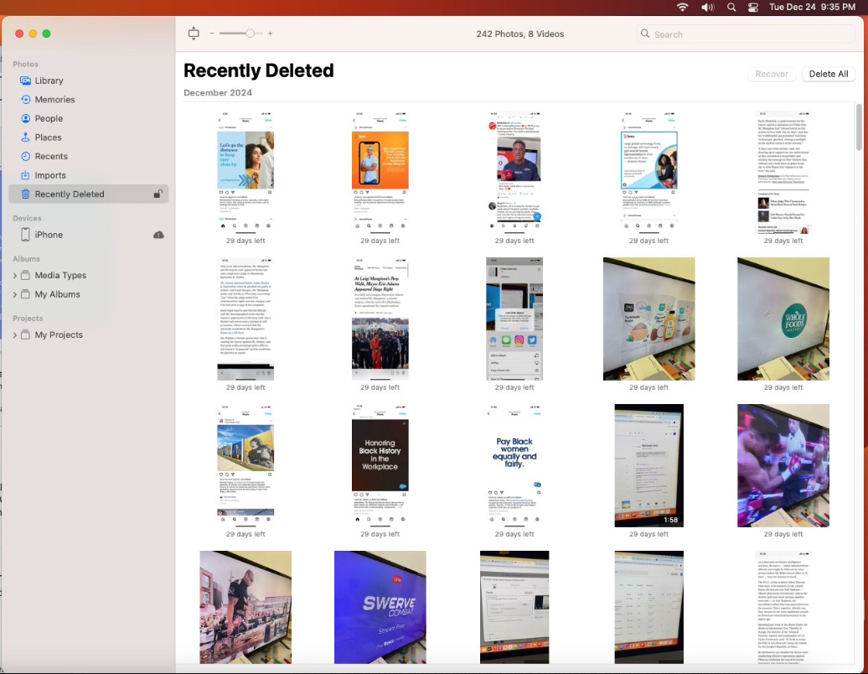This screenshot has width=868, height=674.
Task: Expand the My Albums group
Action: (x=15, y=294)
